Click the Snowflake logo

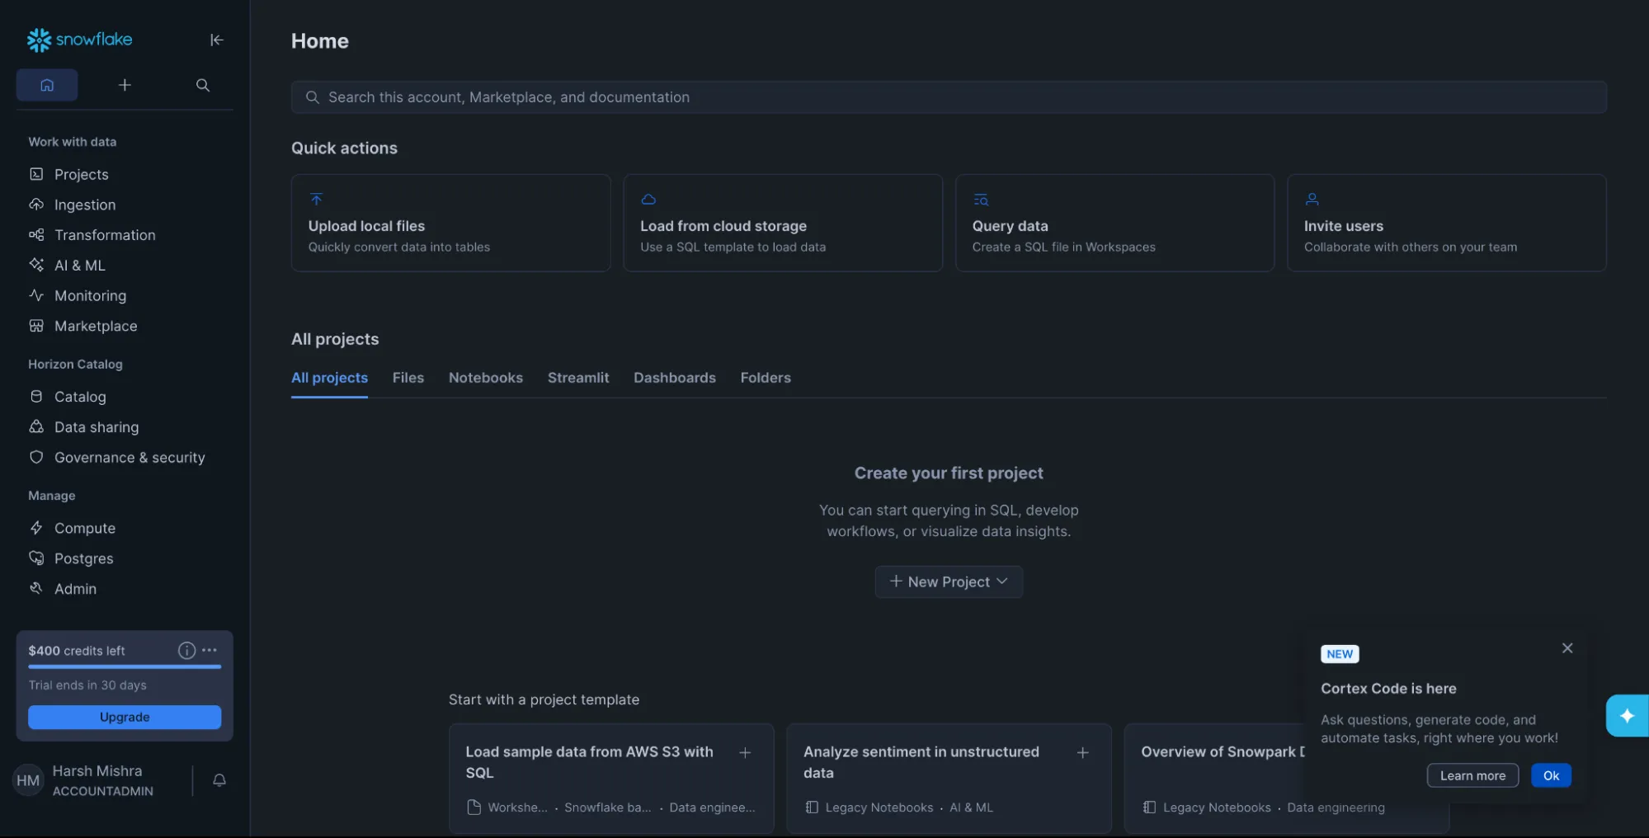point(78,40)
